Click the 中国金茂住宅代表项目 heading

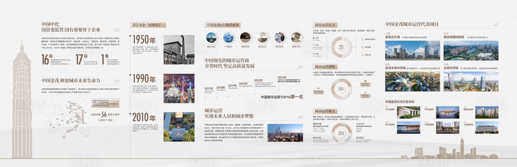click(x=400, y=102)
